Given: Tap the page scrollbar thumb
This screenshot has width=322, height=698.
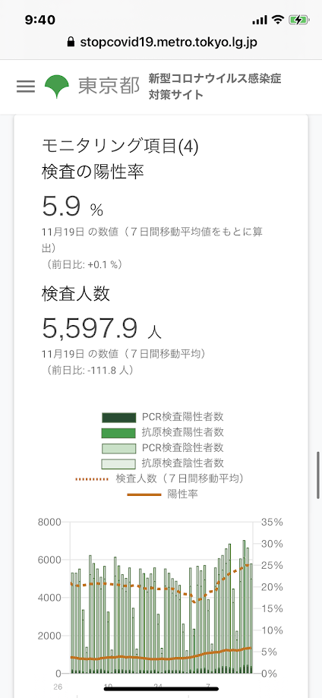Looking at the screenshot, I should [x=319, y=475].
